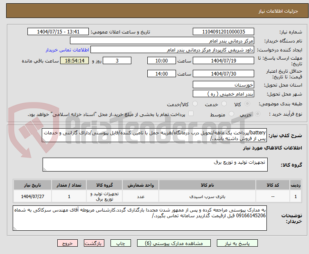Click the بازگشت back button
The height and width of the screenshot is (254, 309).
[94, 243]
